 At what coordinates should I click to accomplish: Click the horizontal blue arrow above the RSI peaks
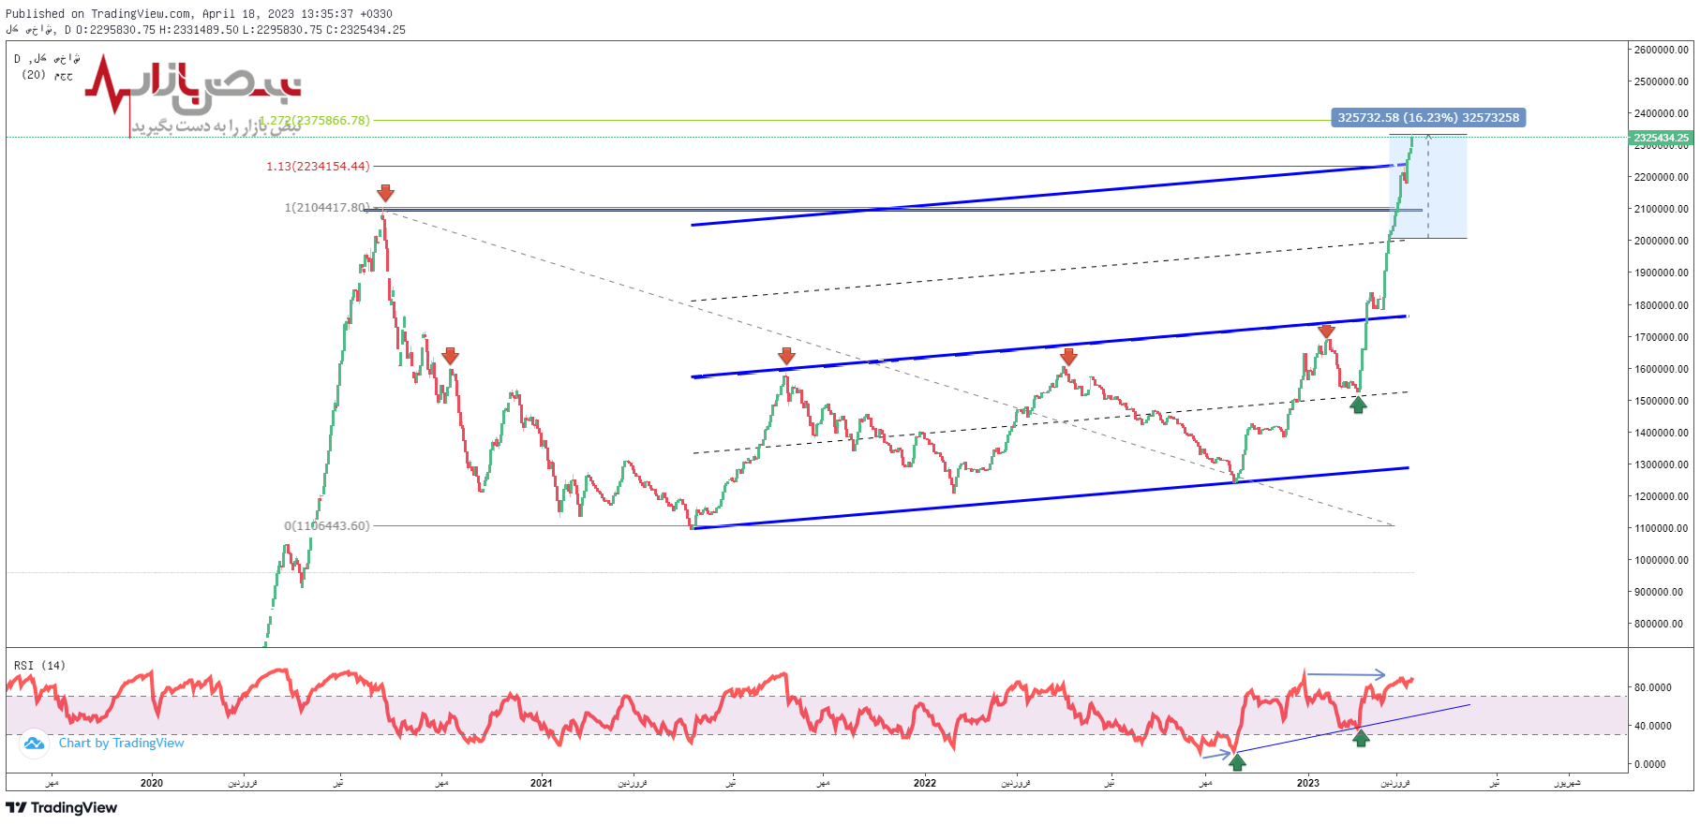click(x=1346, y=674)
